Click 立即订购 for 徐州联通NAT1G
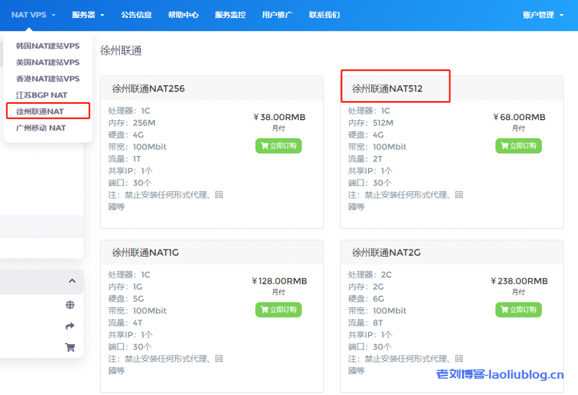The height and width of the screenshot is (395, 578). 278,310
